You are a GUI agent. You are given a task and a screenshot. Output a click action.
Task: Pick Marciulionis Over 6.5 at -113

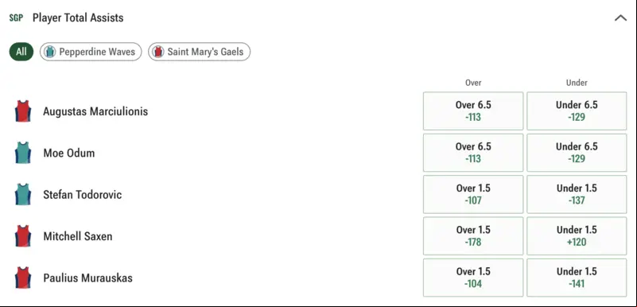(x=473, y=111)
